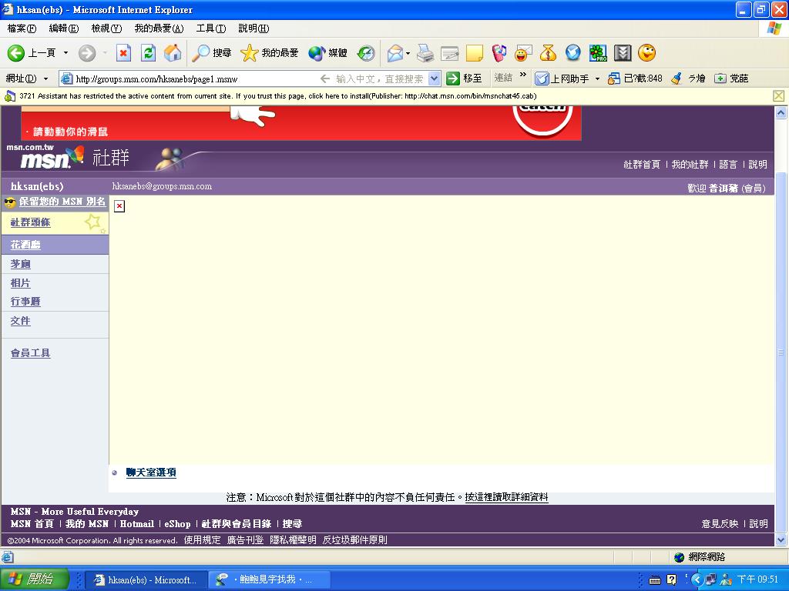Click the yellow winking smiley icon
The image size is (789, 591).
click(646, 53)
